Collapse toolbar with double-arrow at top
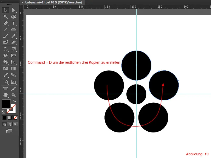Screen dimensions: 211x158 (2, 1)
